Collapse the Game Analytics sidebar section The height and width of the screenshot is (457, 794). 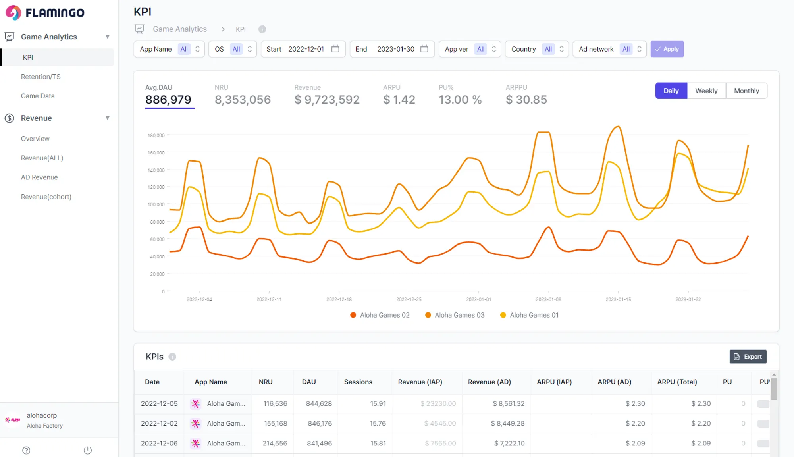(107, 37)
